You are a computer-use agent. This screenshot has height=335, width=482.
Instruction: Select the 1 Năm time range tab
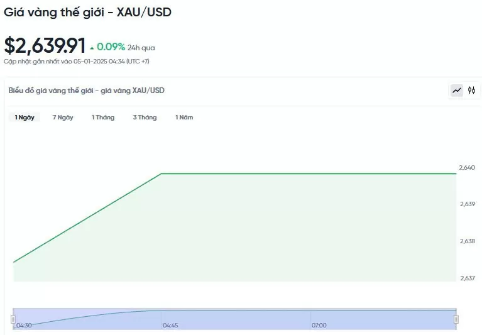pos(184,118)
